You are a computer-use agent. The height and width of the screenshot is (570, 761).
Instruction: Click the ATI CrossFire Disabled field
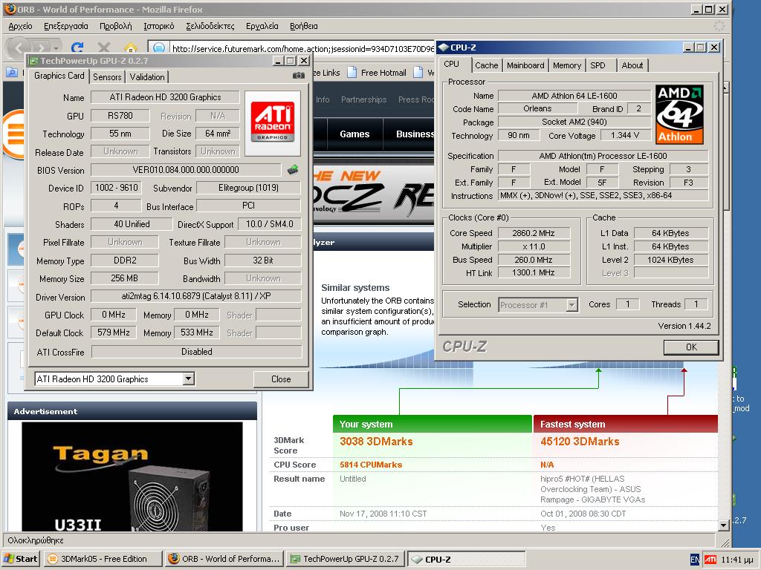196,352
